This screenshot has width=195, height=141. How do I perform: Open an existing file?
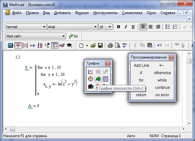[x=93, y=45]
